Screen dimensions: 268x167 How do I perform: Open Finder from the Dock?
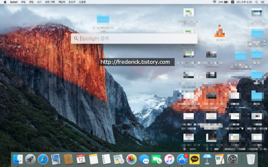18,159
